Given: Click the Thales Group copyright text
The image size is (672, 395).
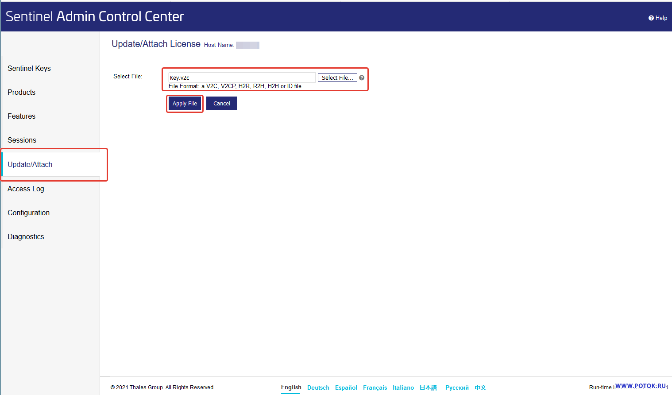Looking at the screenshot, I should pos(162,387).
